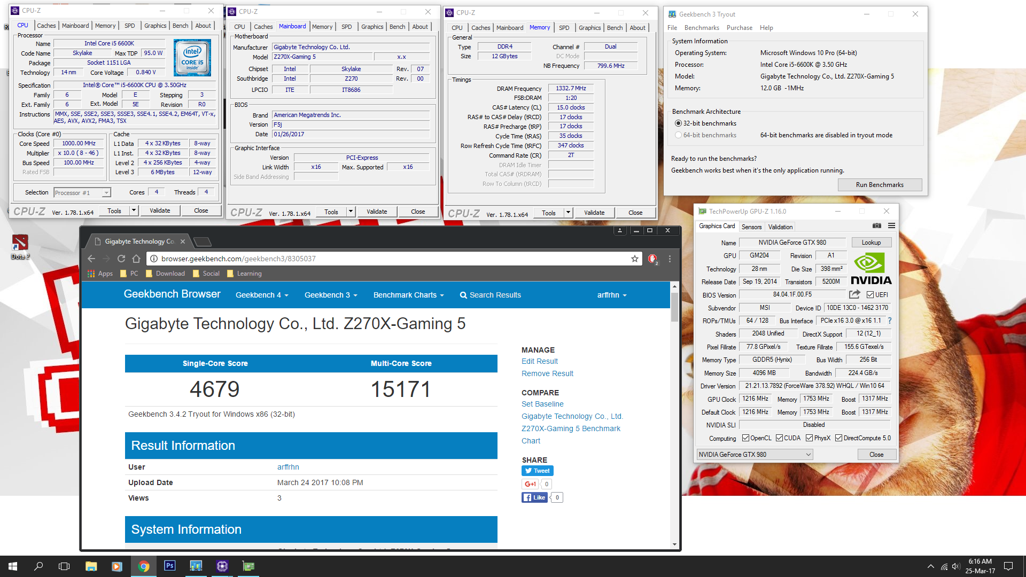The height and width of the screenshot is (577, 1026).
Task: Open Graphics tab in the Memory CPU-Z window
Action: [590, 28]
